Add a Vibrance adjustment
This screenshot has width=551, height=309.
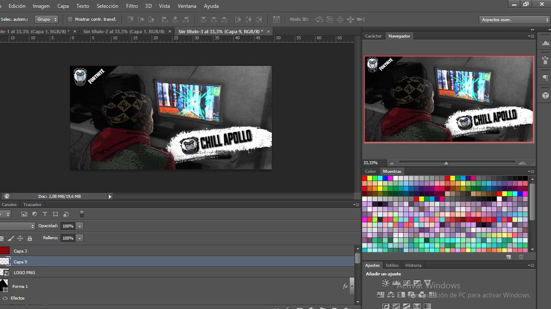click(x=427, y=283)
